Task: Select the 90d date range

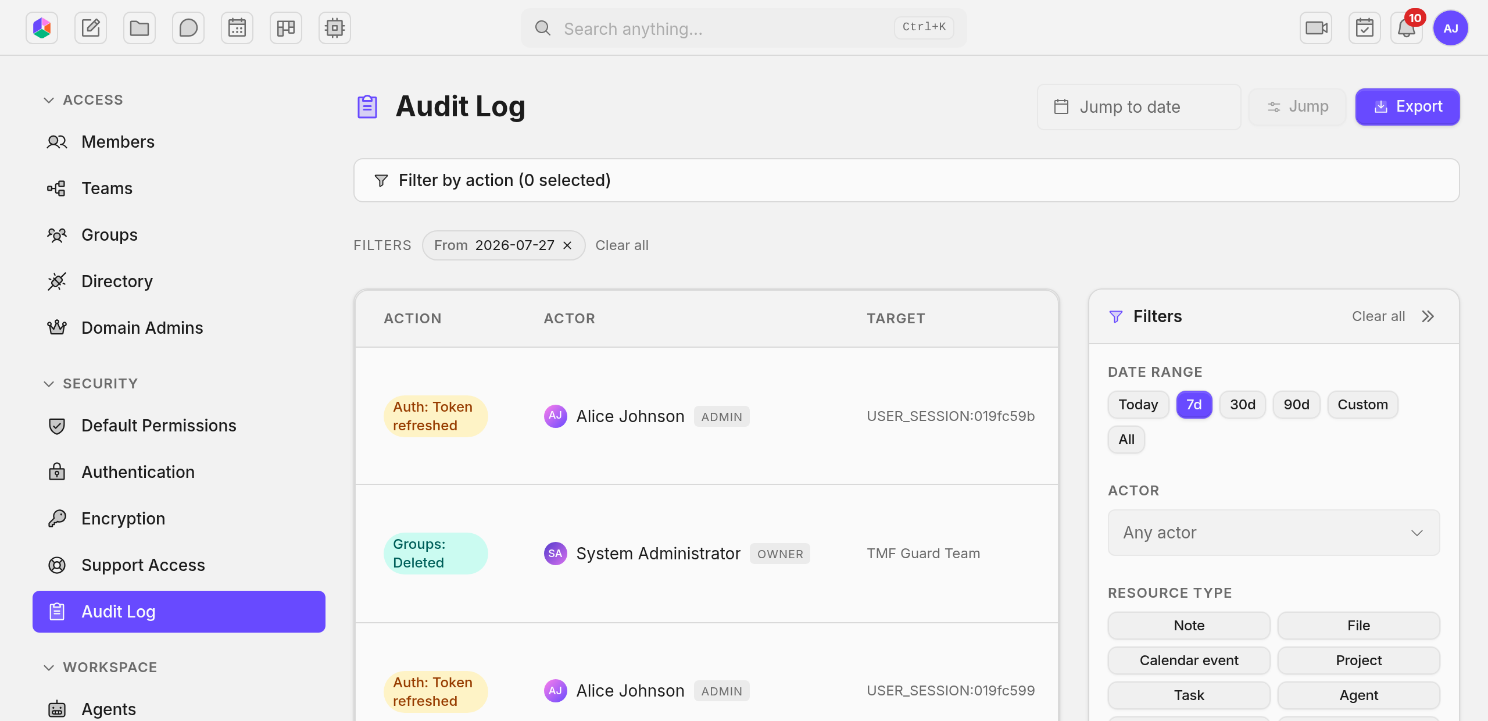Action: [x=1296, y=405]
